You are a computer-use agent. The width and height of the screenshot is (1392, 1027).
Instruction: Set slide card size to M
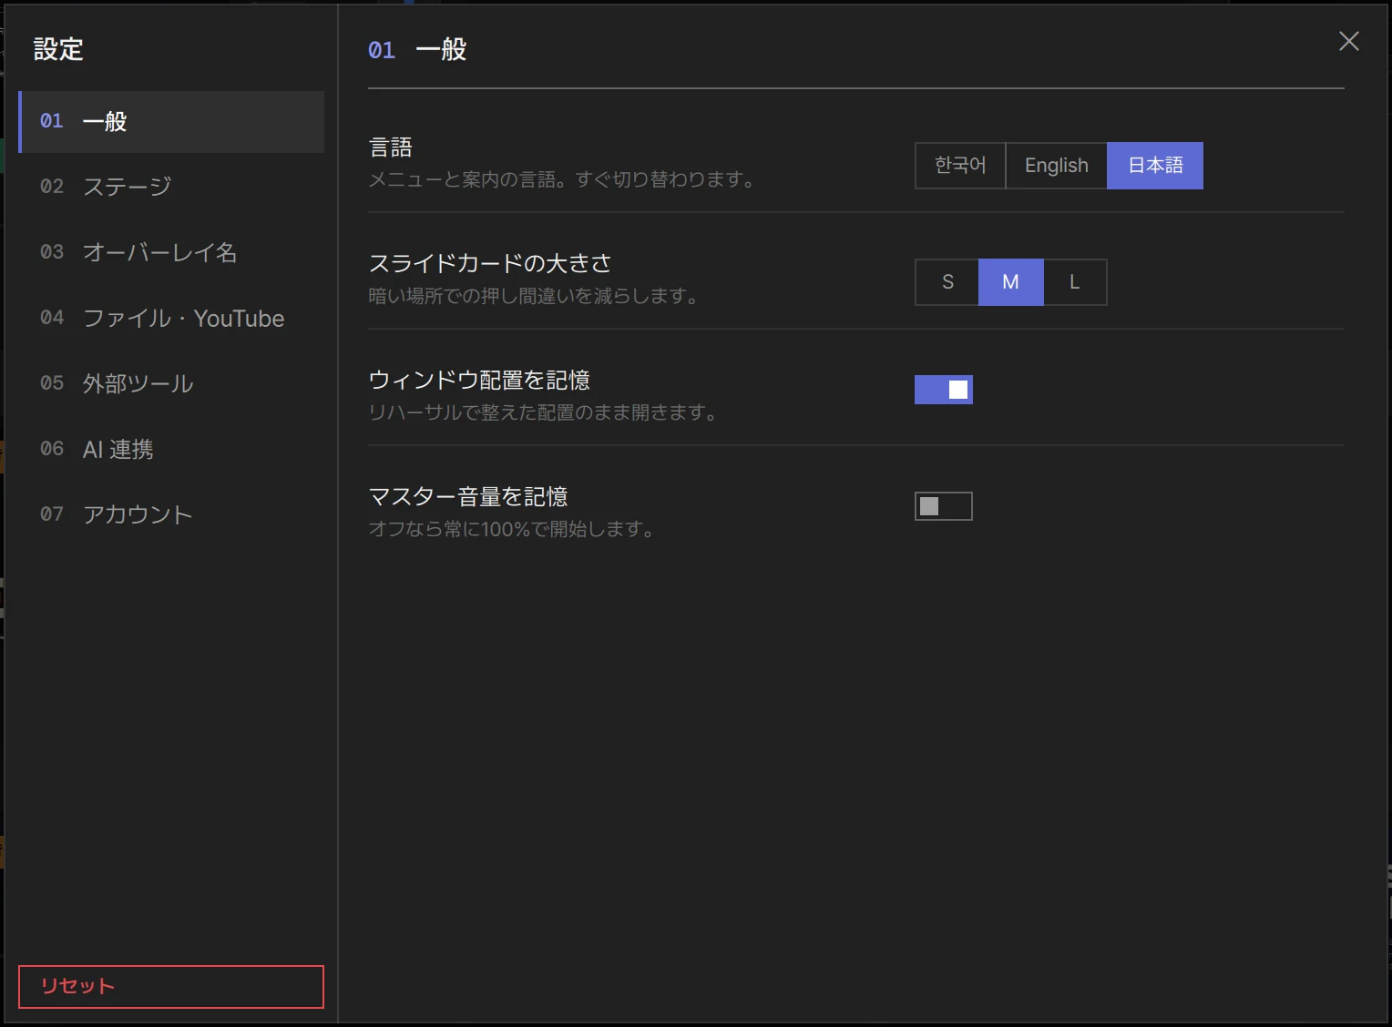coord(1011,282)
